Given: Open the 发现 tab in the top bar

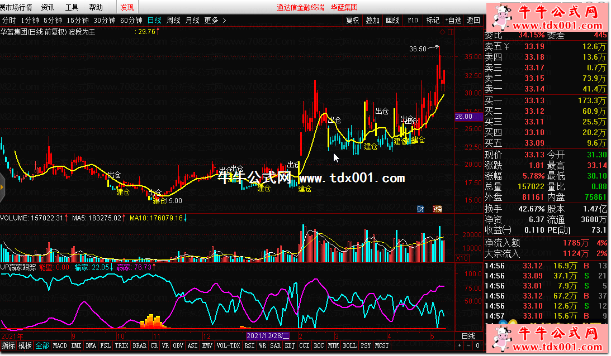Looking at the screenshot, I should pyautogui.click(x=127, y=7).
